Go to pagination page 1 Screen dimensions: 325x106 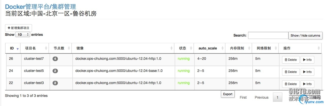[278, 97]
